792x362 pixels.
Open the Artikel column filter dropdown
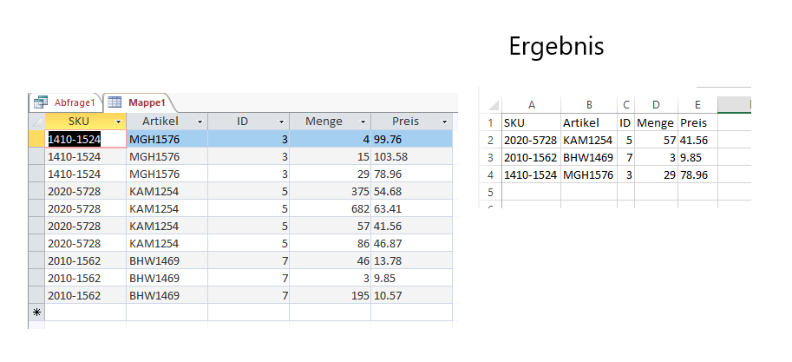(200, 122)
